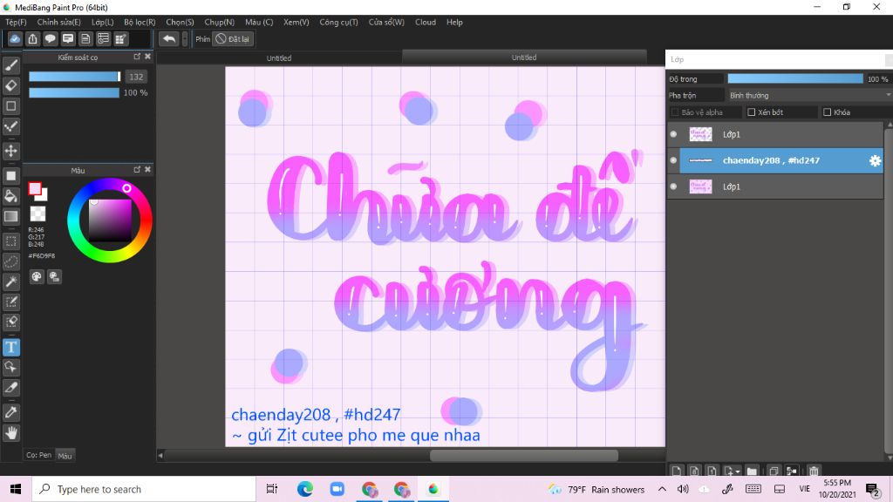Select the Fill rectangle tool

[10, 176]
